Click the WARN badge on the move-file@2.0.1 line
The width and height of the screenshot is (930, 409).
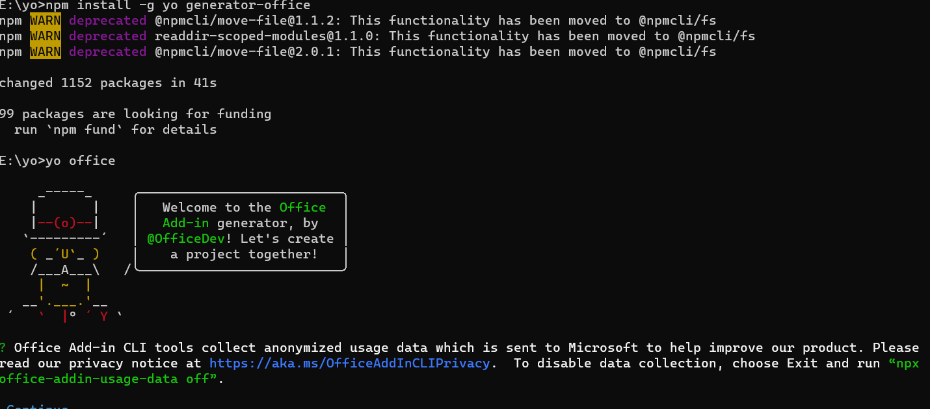(46, 52)
